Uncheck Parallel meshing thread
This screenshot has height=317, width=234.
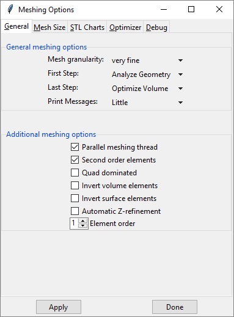click(75, 147)
